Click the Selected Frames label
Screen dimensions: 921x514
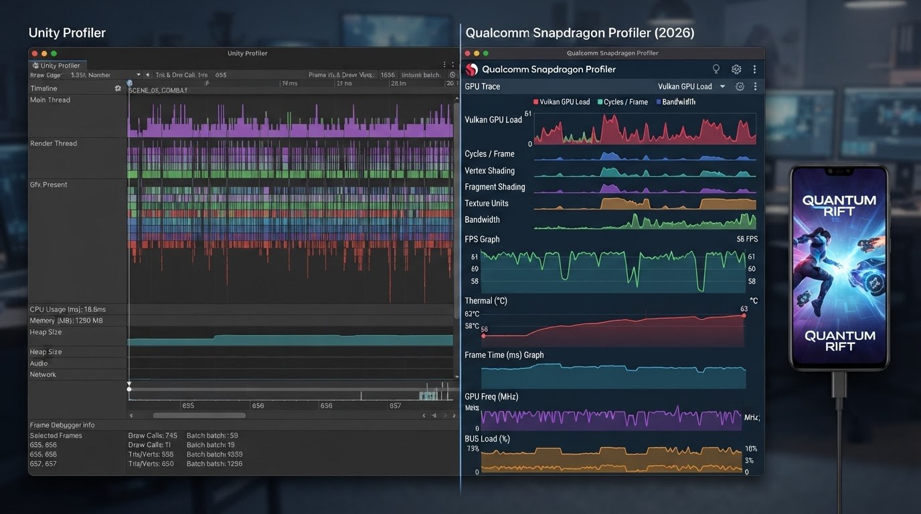point(56,436)
